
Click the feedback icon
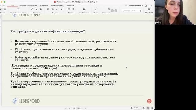point(149,9)
